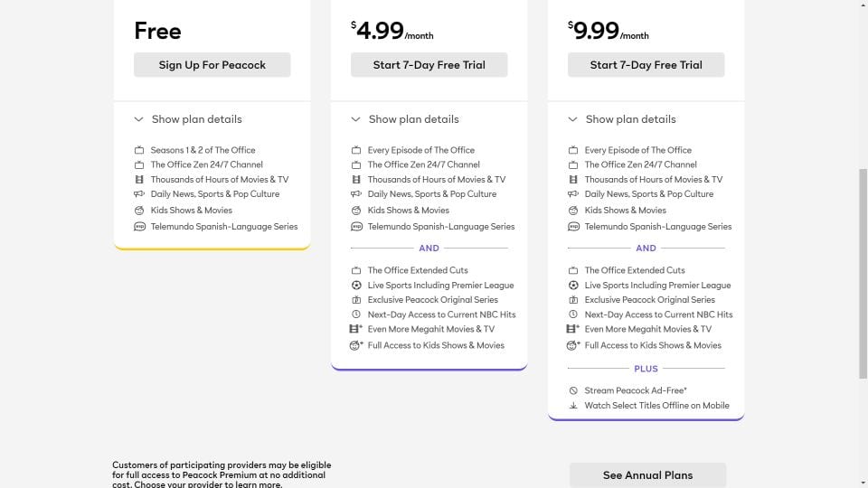Viewport: 868px width, 488px height.
Task: Collapse the Free plan details chevron
Action: point(138,119)
